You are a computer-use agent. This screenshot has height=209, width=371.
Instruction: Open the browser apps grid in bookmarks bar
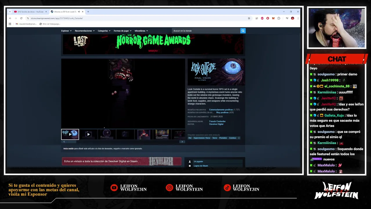tap(10, 24)
